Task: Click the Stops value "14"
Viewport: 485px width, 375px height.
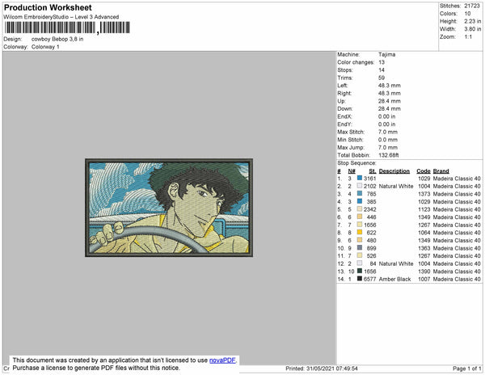Action: [382, 70]
